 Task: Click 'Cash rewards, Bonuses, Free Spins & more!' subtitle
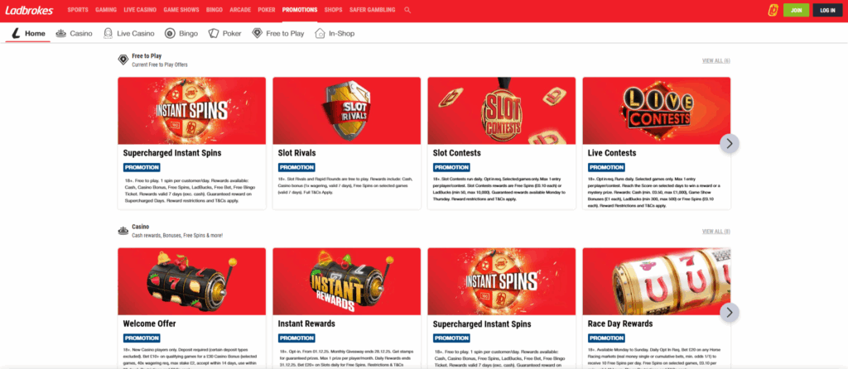(177, 235)
